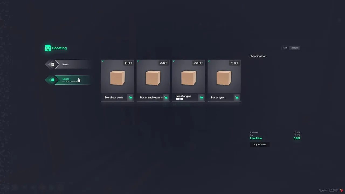Viewport: 345px width, 194px height.
Task: Select the Box of engine blocks image
Action: pos(189,78)
